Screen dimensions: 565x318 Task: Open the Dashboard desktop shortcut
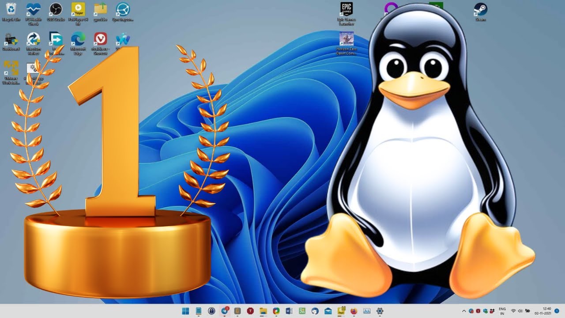tap(11, 42)
